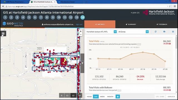
Task: Go to story map section 8
Action: [47, 17]
